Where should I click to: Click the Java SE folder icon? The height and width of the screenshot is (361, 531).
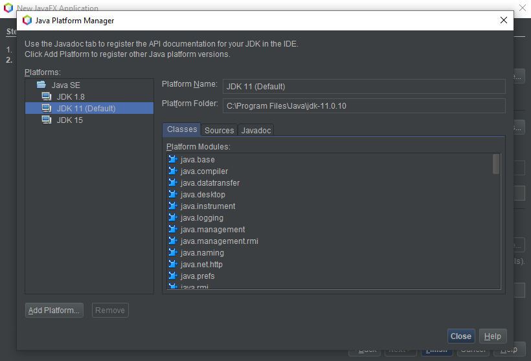[41, 85]
